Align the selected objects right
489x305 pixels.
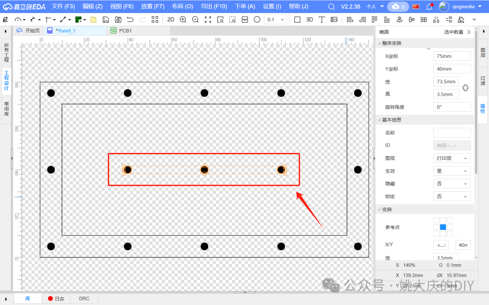click(x=362, y=19)
